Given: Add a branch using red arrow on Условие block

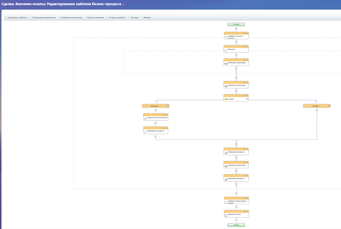Looking at the screenshot, I should point(247,99).
